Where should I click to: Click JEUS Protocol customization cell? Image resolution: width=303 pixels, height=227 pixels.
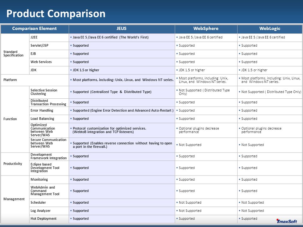[x=122, y=130]
